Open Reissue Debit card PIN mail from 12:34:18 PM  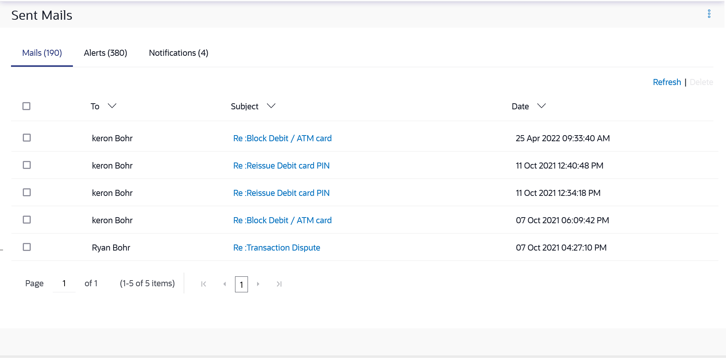[281, 193]
